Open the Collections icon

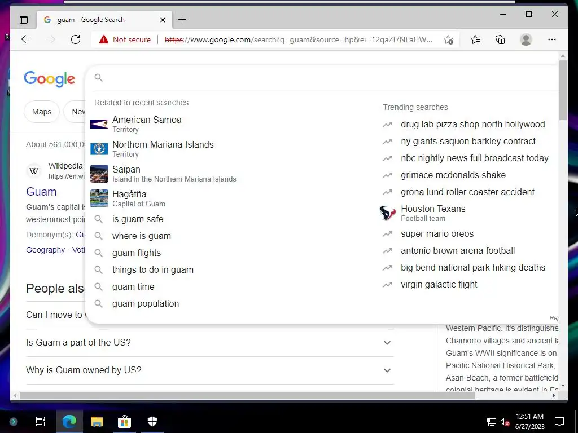tap(500, 39)
